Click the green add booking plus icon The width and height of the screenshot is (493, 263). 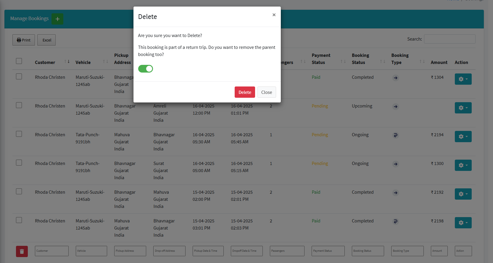click(x=57, y=19)
